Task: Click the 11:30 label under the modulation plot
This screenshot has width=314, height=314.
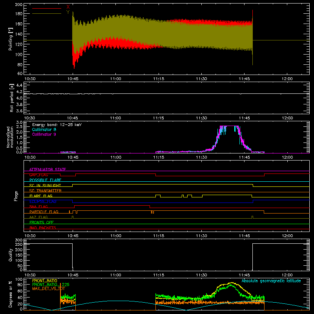Action: pos(201,157)
